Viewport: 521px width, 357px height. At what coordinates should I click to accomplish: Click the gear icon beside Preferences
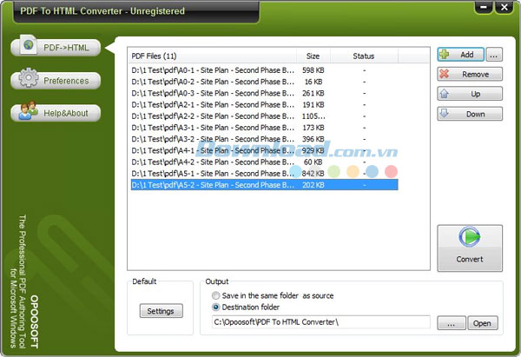(29, 78)
